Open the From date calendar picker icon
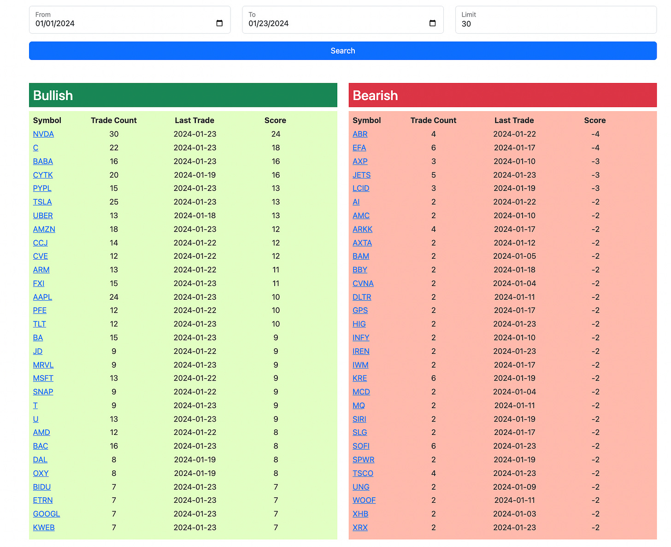This screenshot has height=547, width=671. 219,24
